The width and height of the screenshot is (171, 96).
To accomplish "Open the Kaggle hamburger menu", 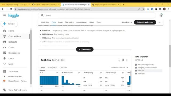I will pyautogui.click(x=5, y=15).
